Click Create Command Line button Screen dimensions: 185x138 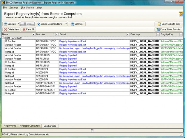pyautogui.click(x=50, y=24)
